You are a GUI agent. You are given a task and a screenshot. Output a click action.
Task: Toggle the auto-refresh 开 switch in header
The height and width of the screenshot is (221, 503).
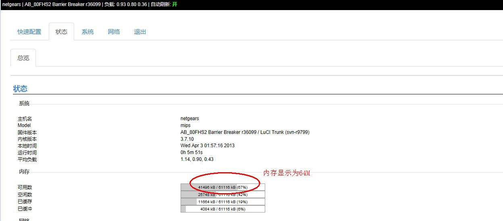pyautogui.click(x=175, y=4)
